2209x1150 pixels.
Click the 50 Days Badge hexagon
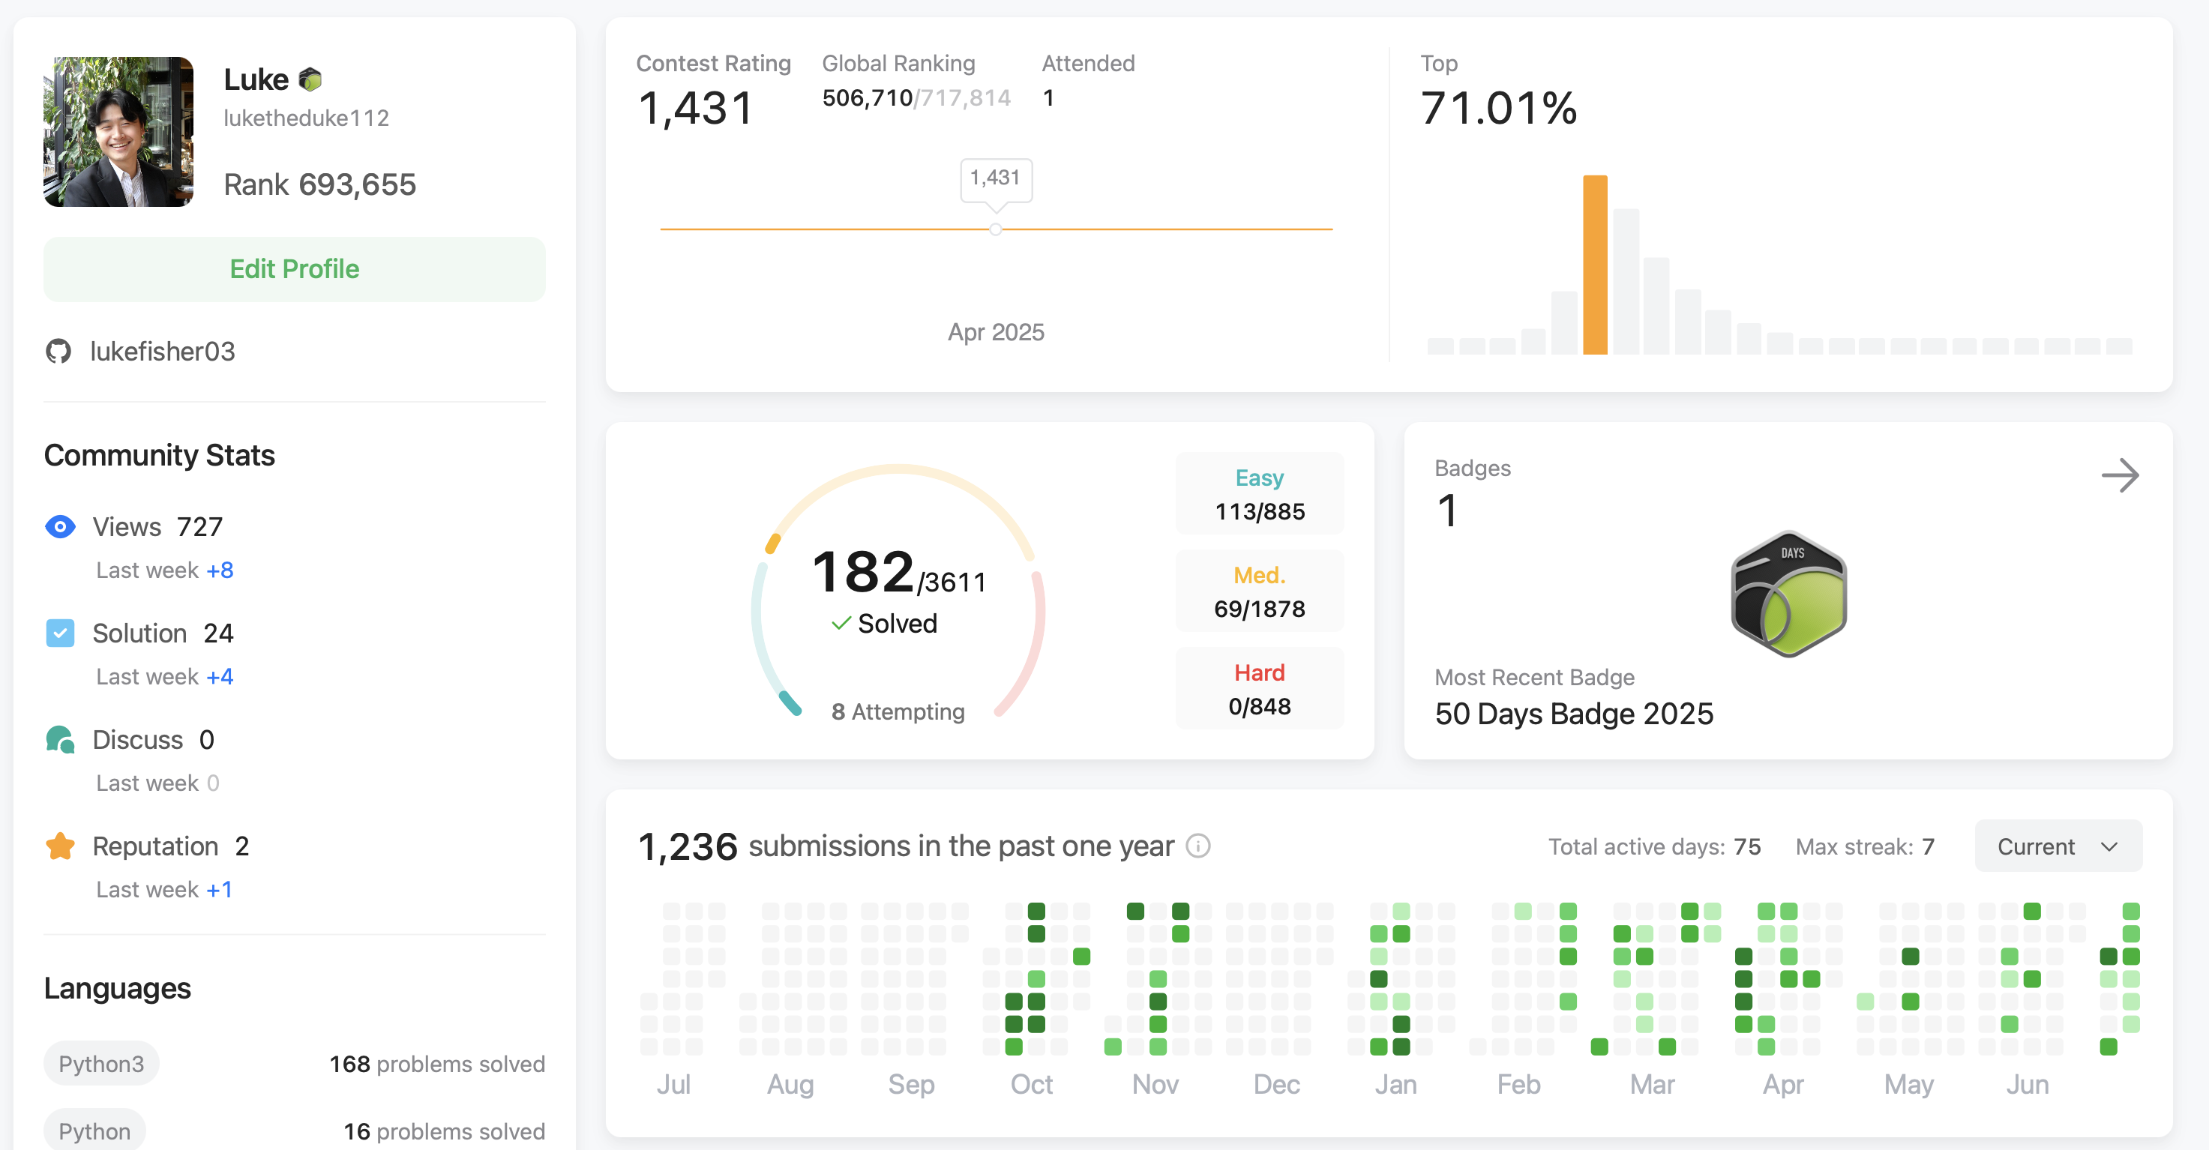pos(1789,594)
